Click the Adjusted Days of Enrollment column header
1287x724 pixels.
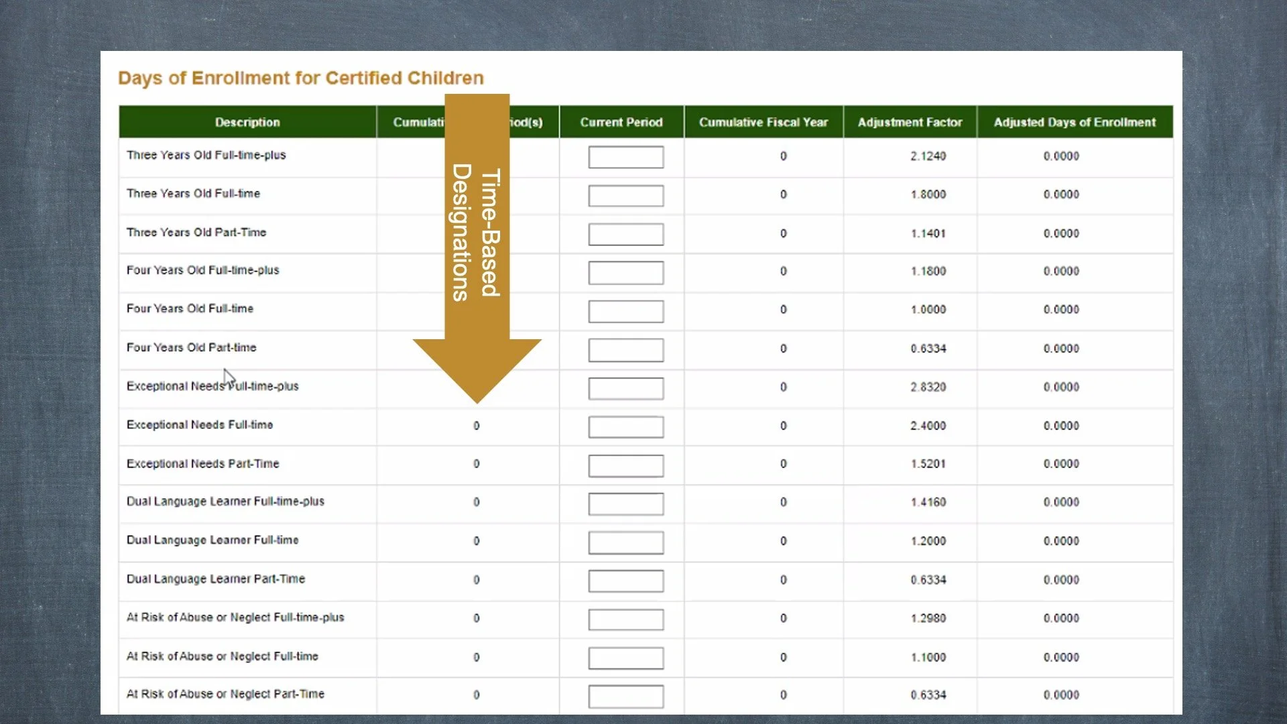point(1074,122)
